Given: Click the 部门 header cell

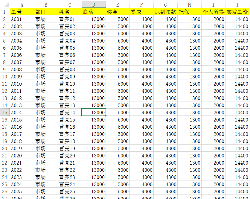Looking at the screenshot, I should pos(46,12).
